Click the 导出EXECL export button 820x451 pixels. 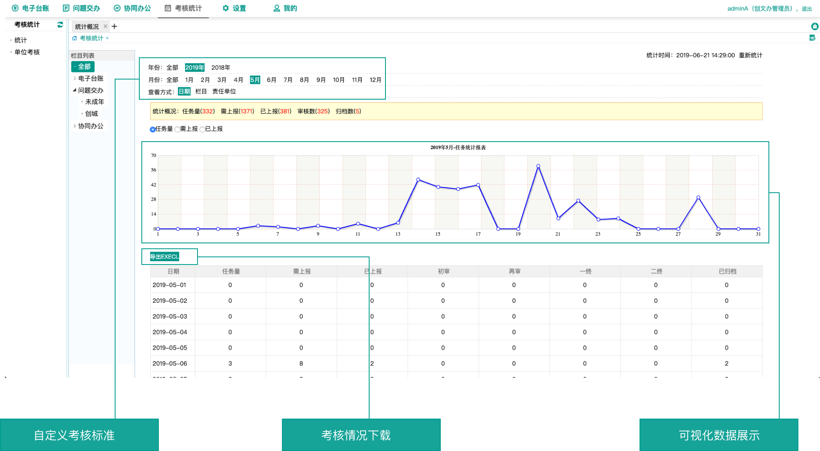(x=165, y=257)
